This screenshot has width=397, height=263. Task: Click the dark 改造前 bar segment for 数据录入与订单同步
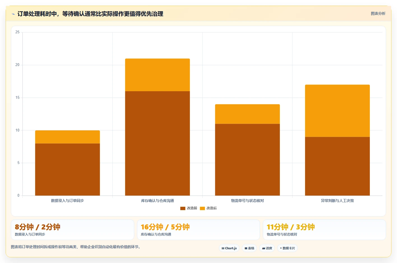click(x=68, y=170)
